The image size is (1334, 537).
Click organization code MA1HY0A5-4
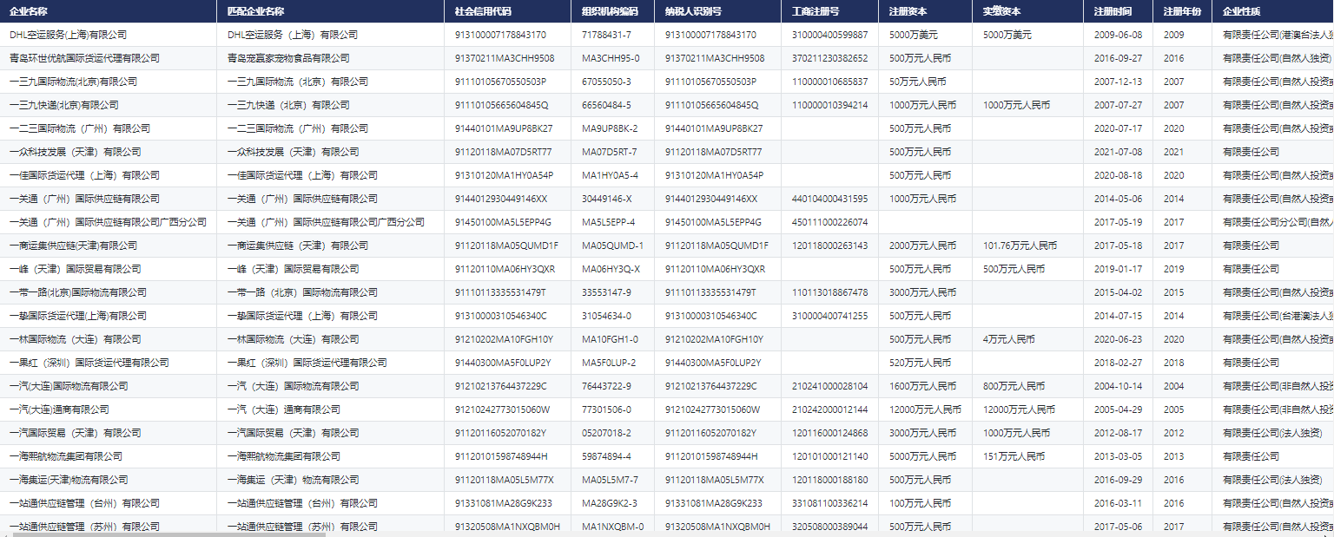(610, 175)
